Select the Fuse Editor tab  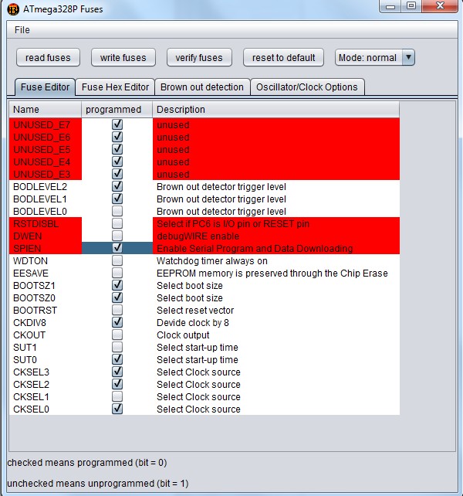(45, 87)
